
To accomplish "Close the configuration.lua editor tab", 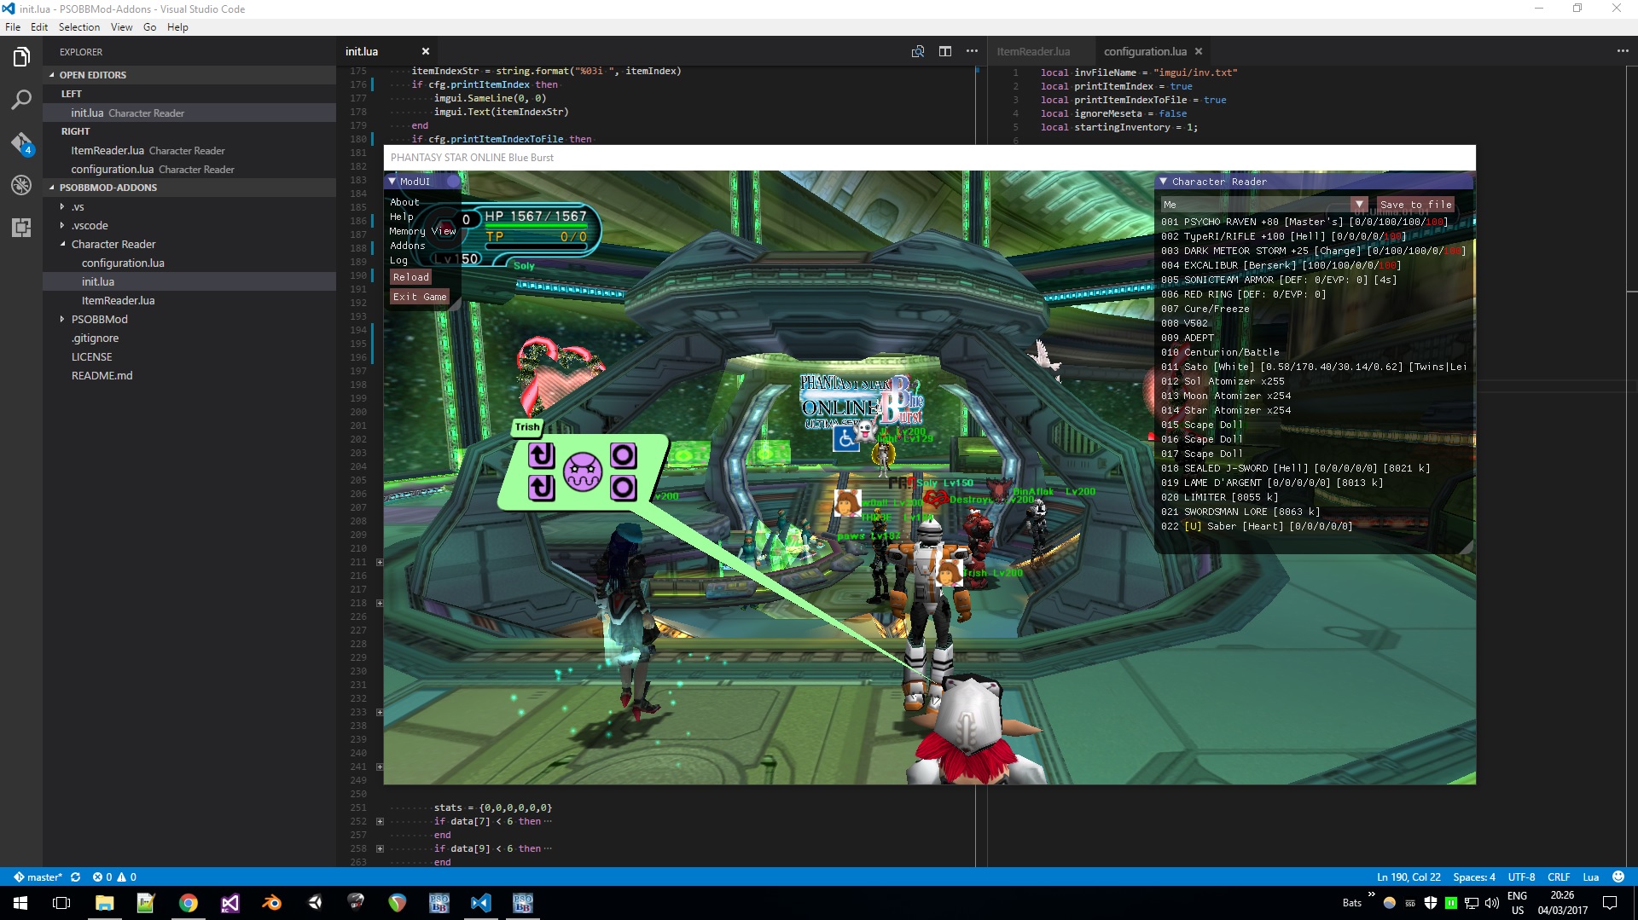I will click(1199, 51).
